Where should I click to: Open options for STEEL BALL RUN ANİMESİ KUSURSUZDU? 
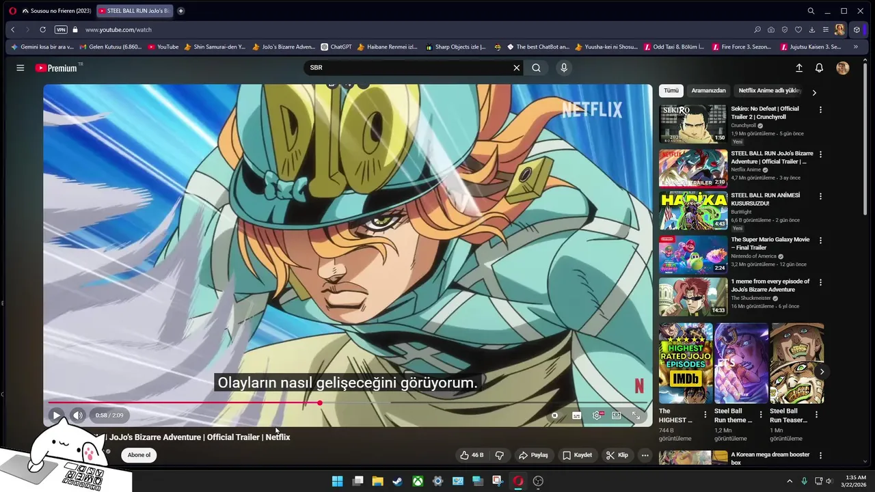click(x=820, y=196)
